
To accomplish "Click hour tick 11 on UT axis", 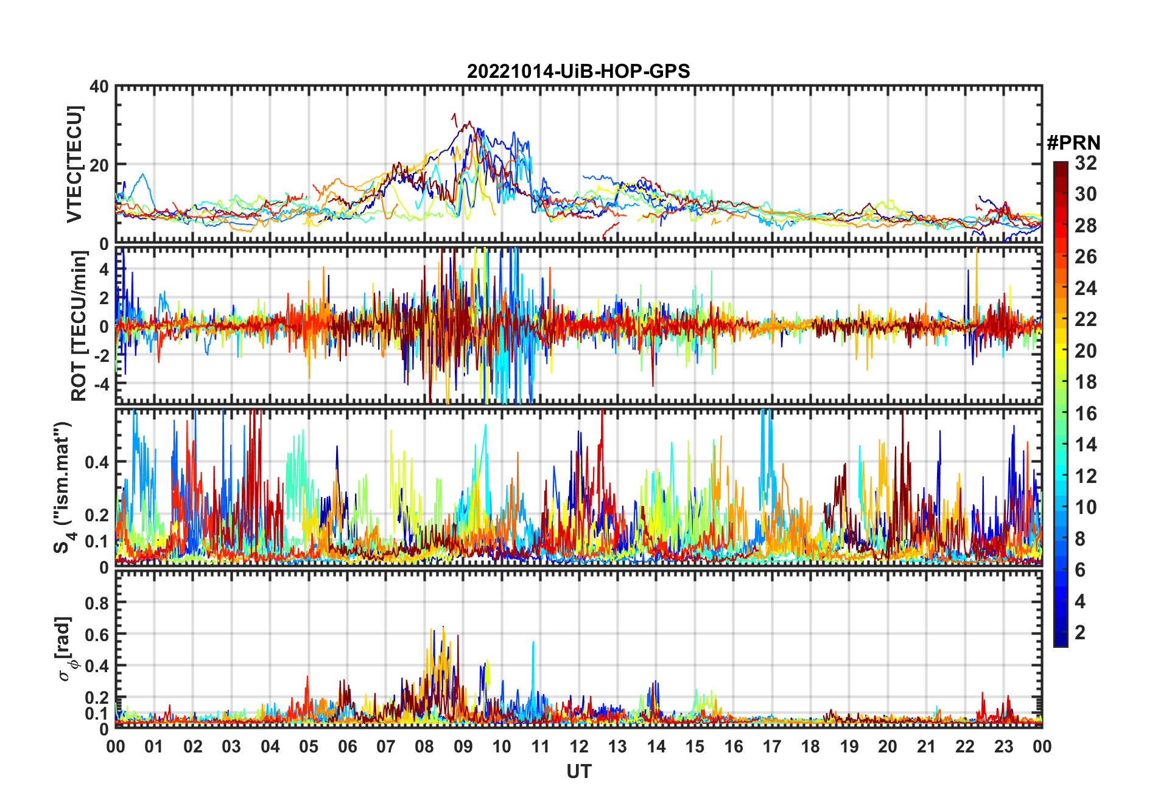I will click(540, 746).
